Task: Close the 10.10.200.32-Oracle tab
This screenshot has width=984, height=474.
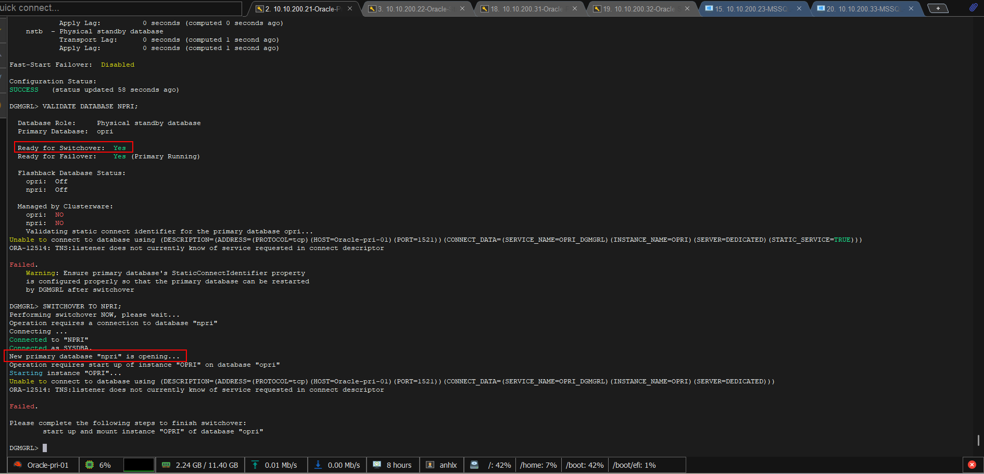Action: 687,8
